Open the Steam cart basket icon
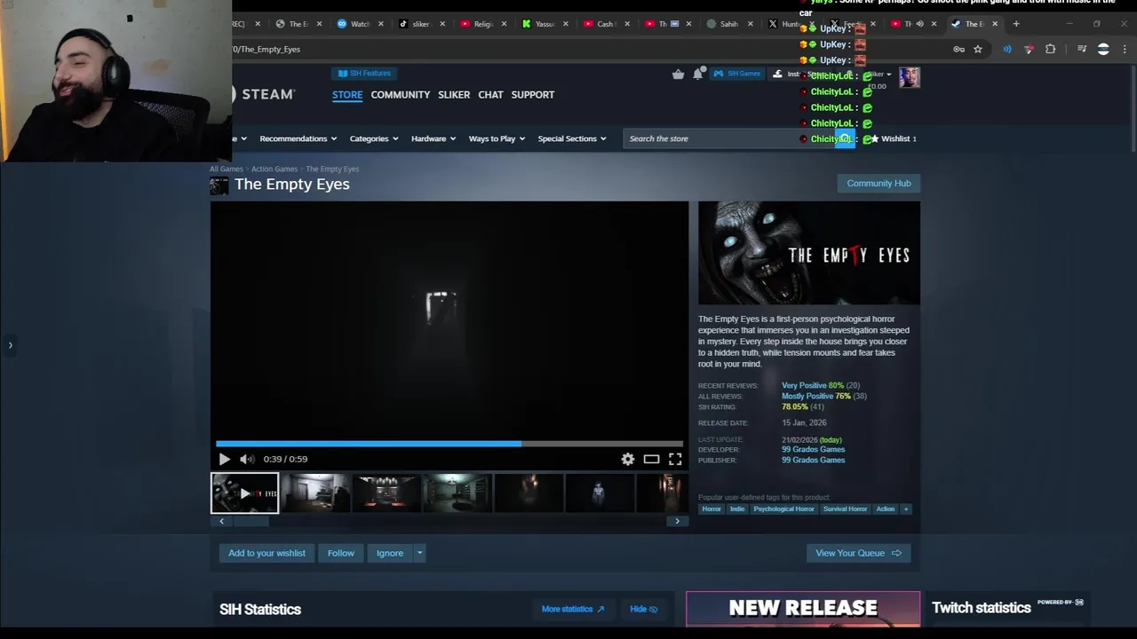This screenshot has width=1137, height=639. click(678, 74)
